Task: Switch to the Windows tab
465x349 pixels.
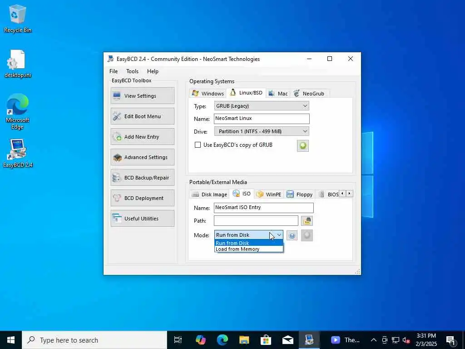Action: tap(208, 94)
